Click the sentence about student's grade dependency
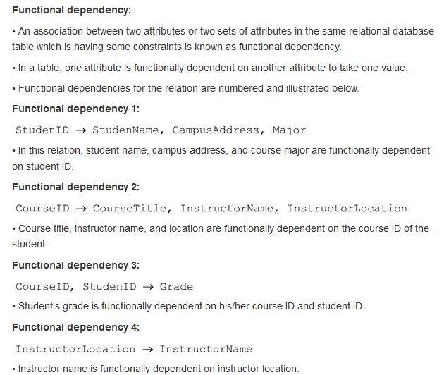444x375 pixels. click(189, 306)
